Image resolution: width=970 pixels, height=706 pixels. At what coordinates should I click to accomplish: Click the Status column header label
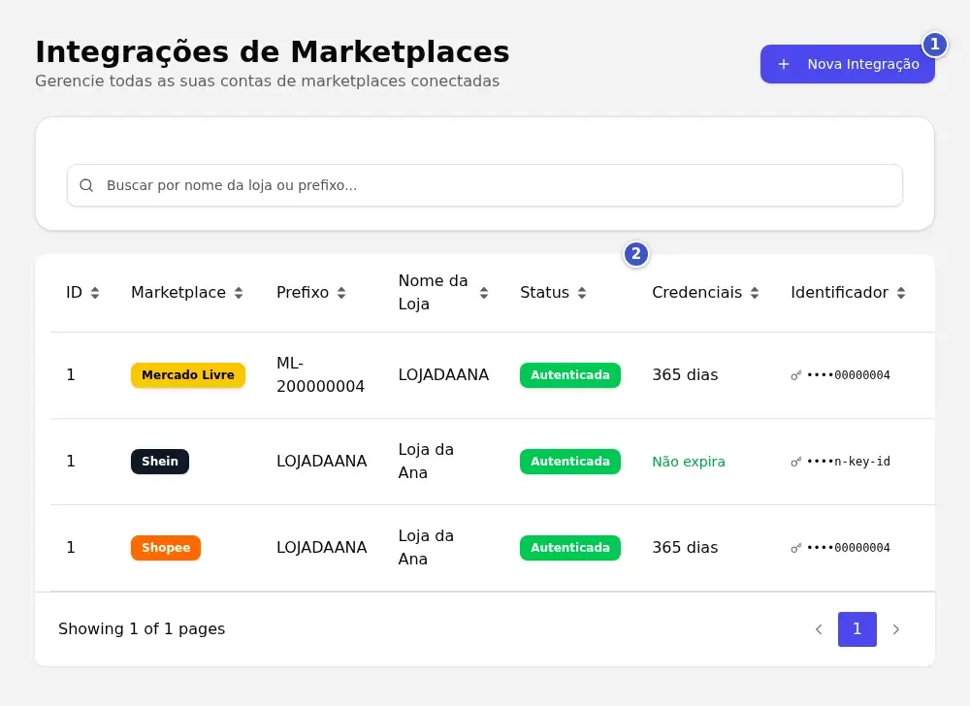point(544,293)
